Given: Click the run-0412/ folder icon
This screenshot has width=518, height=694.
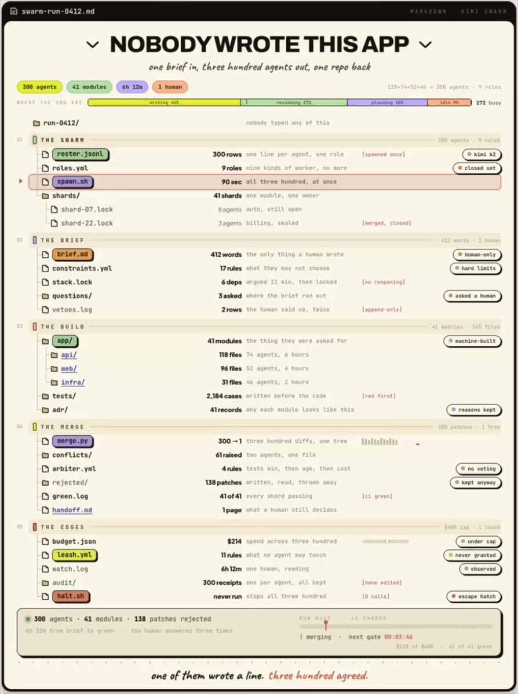Looking at the screenshot, I should (x=37, y=123).
